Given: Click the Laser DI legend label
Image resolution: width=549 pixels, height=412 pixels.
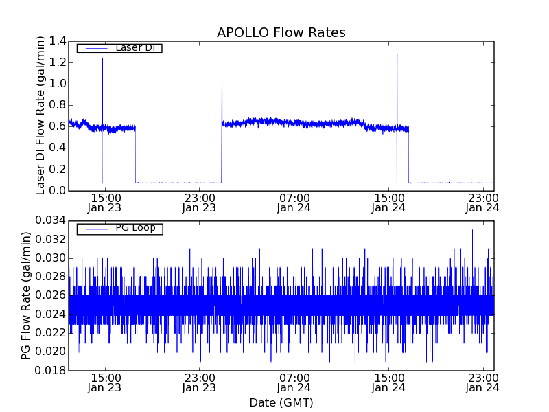Looking at the screenshot, I should pos(135,48).
